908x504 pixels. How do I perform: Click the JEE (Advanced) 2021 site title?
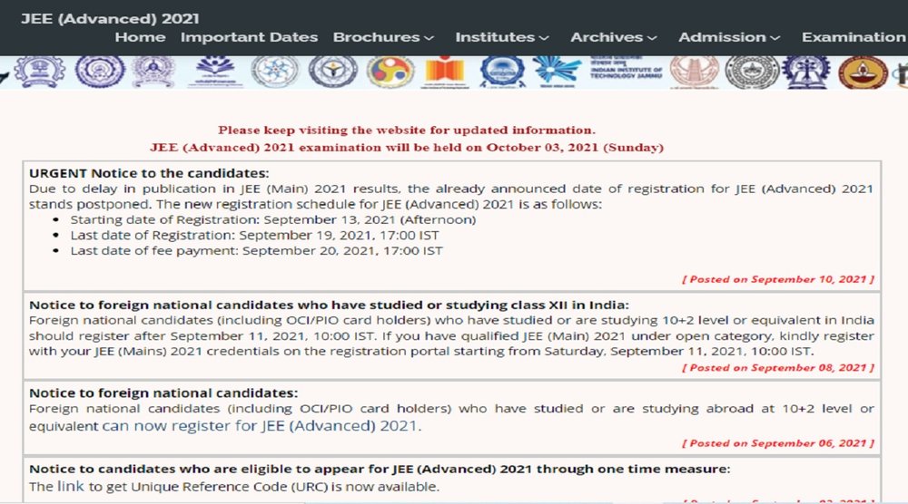110,18
